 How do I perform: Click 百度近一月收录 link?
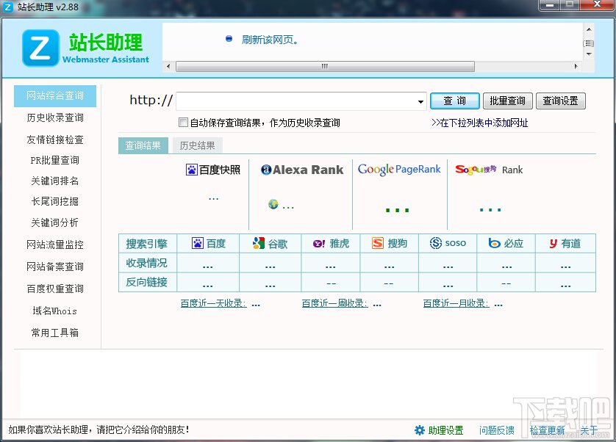pos(456,303)
